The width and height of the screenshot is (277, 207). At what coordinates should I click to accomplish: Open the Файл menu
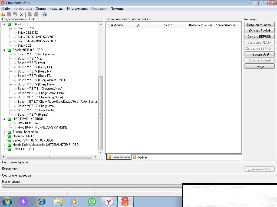[x=6, y=9]
